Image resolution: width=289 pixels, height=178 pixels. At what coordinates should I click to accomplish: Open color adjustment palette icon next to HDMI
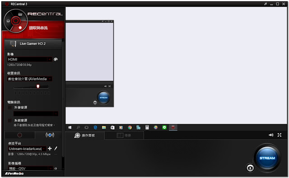56,59
